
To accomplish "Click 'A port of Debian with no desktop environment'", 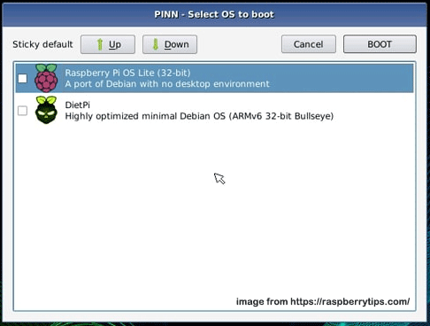I will tap(167, 84).
